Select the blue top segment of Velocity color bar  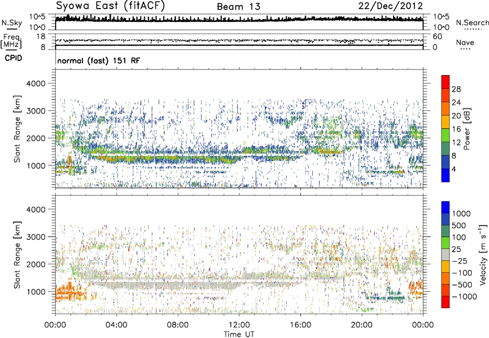tap(446, 207)
